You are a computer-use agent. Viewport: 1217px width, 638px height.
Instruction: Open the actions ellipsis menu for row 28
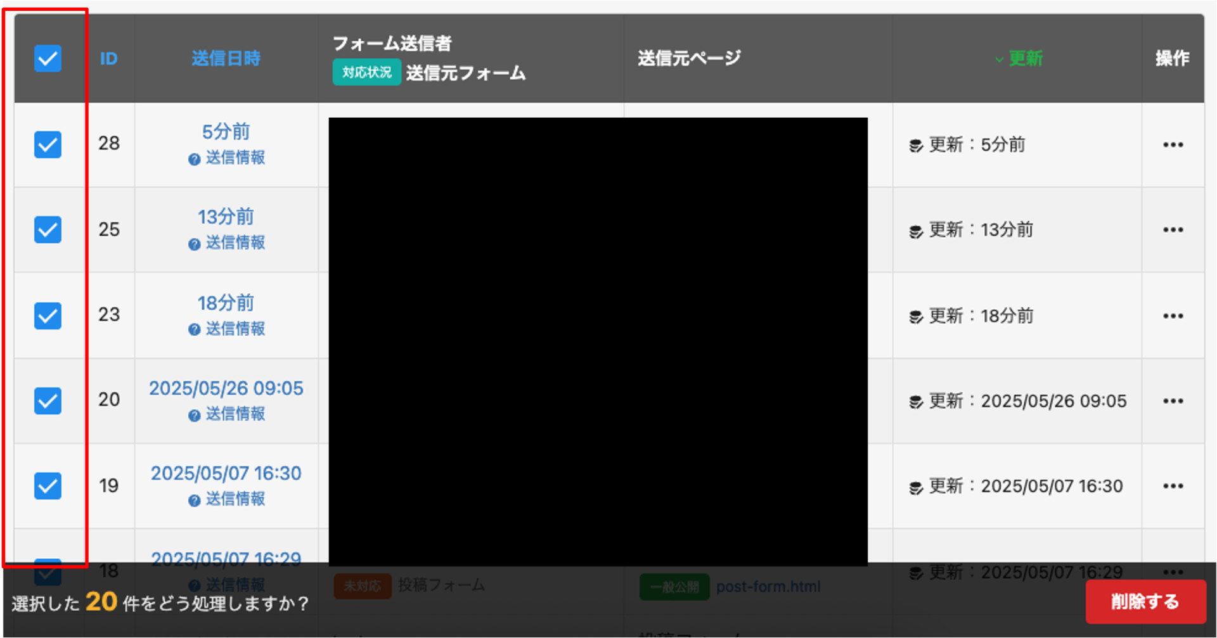coord(1173,144)
